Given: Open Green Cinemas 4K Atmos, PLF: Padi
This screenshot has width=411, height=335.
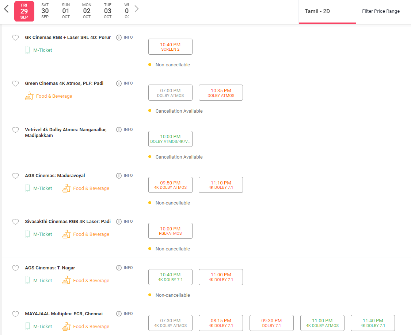Looking at the screenshot, I should pyautogui.click(x=64, y=83).
